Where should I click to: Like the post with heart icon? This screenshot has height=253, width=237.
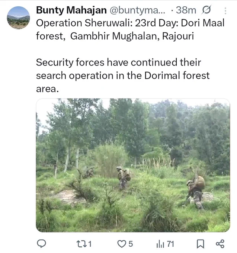122,244
